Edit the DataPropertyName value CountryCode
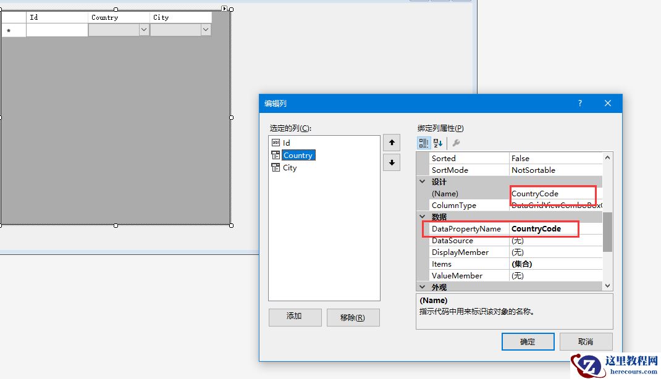Viewport: 661px width, 379px height. click(555, 228)
